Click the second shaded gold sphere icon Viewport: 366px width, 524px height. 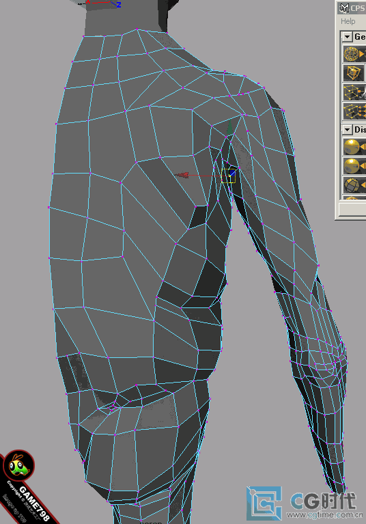354,166
